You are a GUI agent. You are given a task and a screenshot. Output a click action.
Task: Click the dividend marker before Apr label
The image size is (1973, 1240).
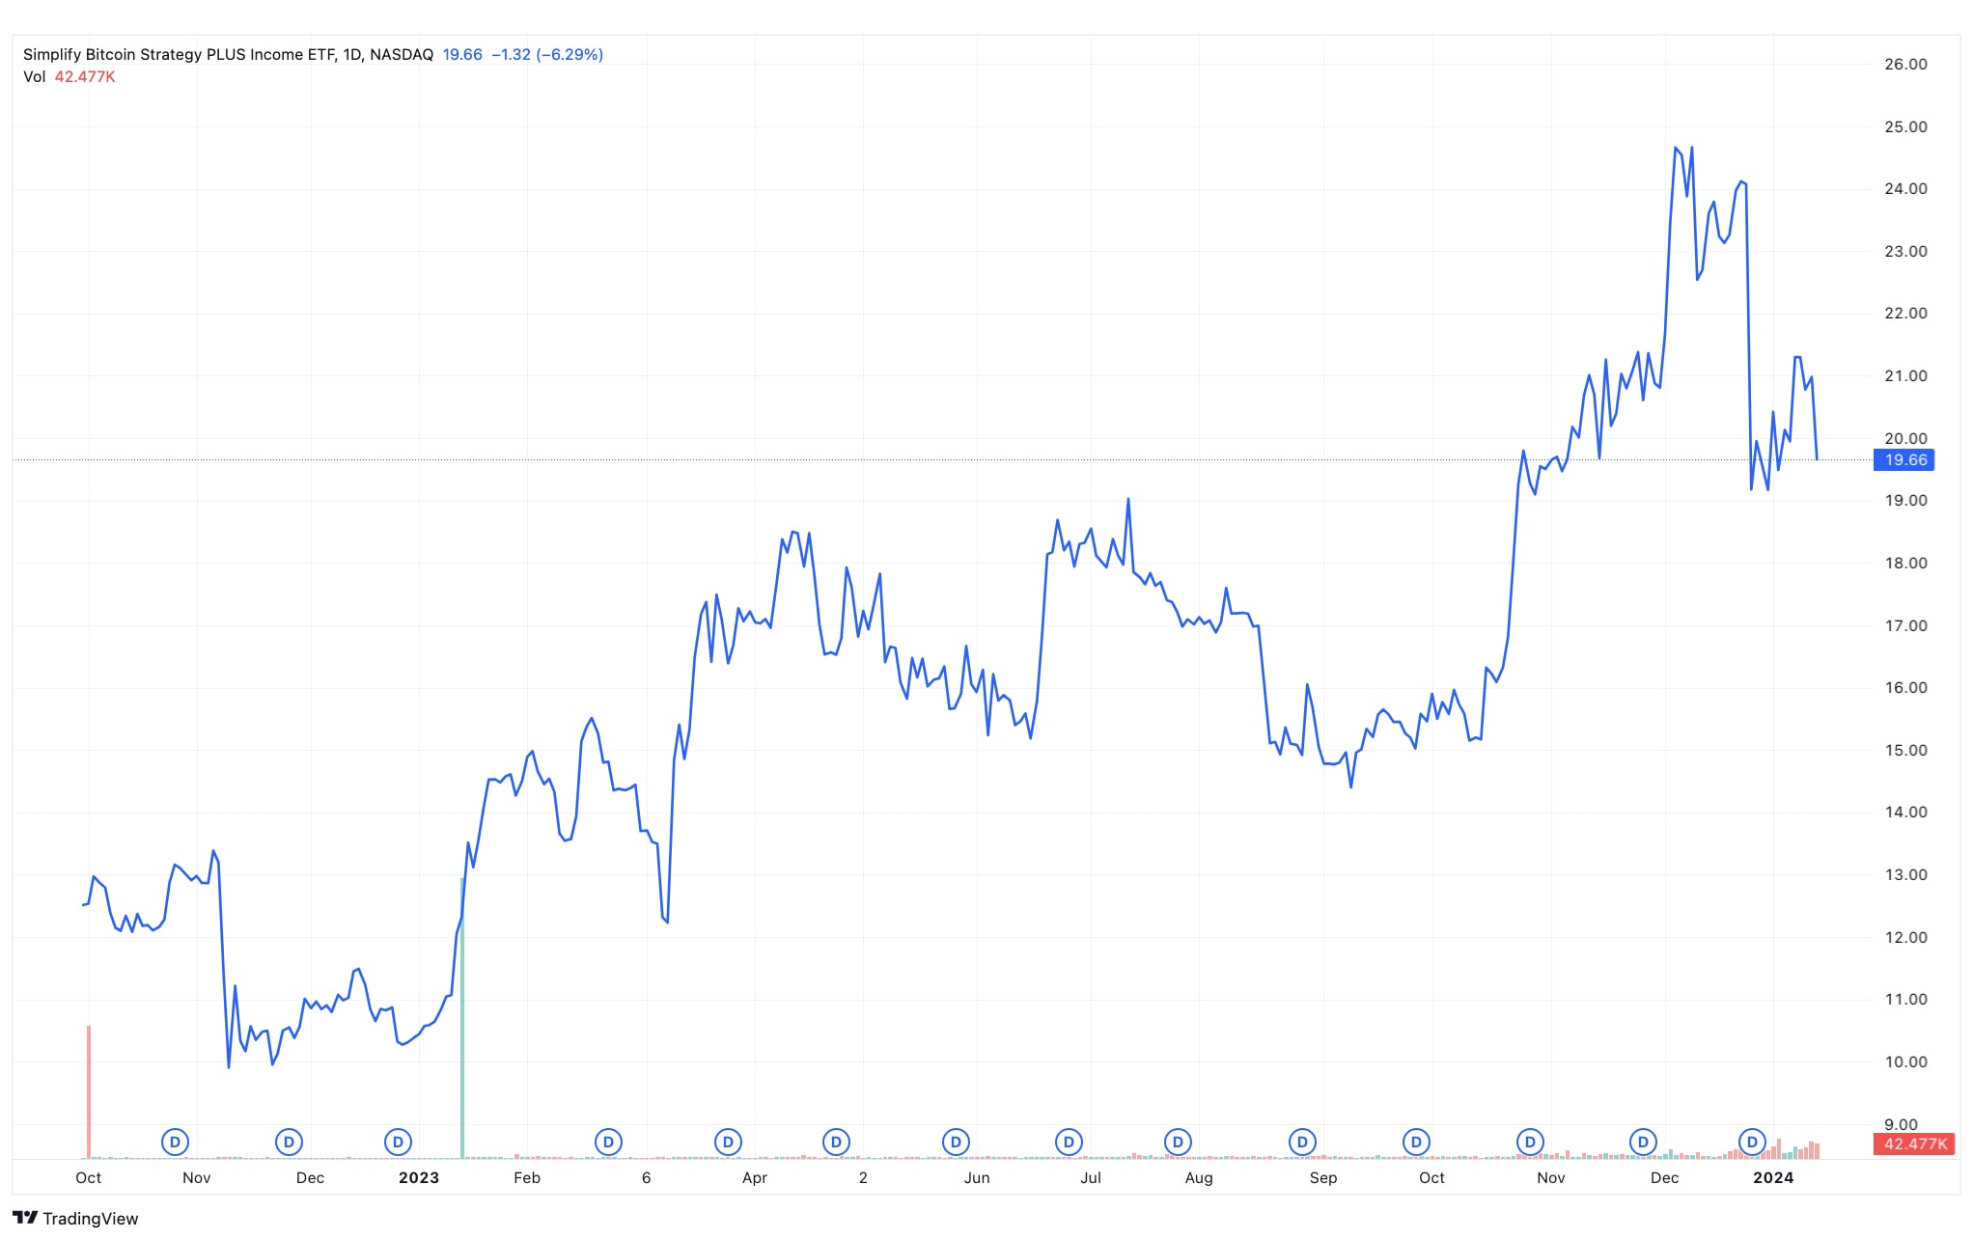[x=728, y=1143]
